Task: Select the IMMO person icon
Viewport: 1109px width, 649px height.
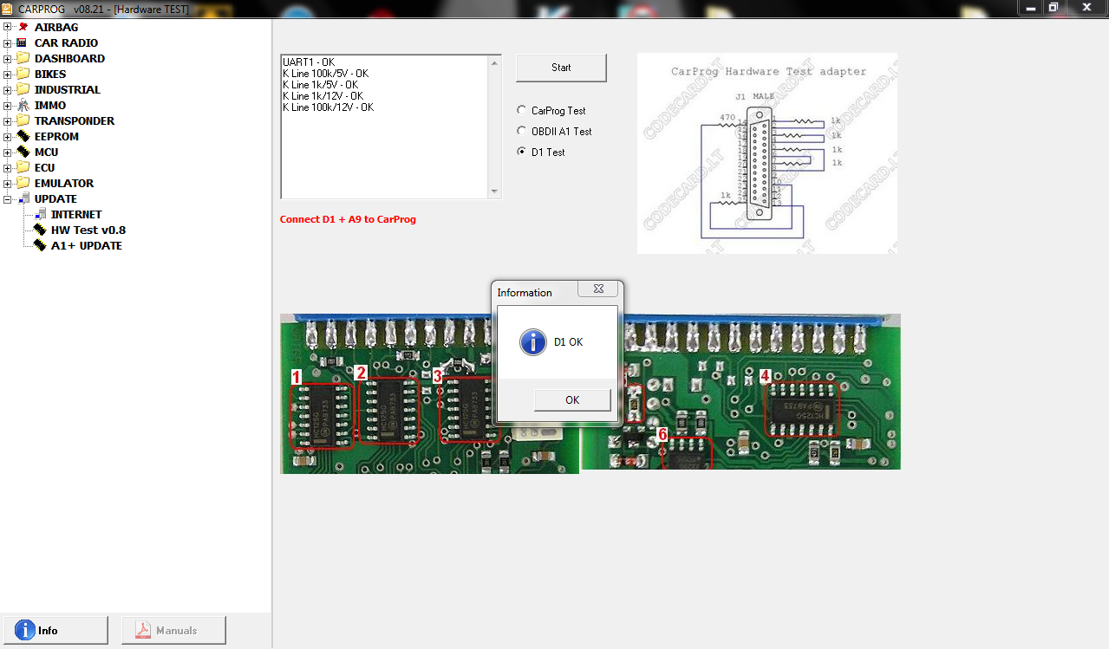Action: click(x=23, y=105)
